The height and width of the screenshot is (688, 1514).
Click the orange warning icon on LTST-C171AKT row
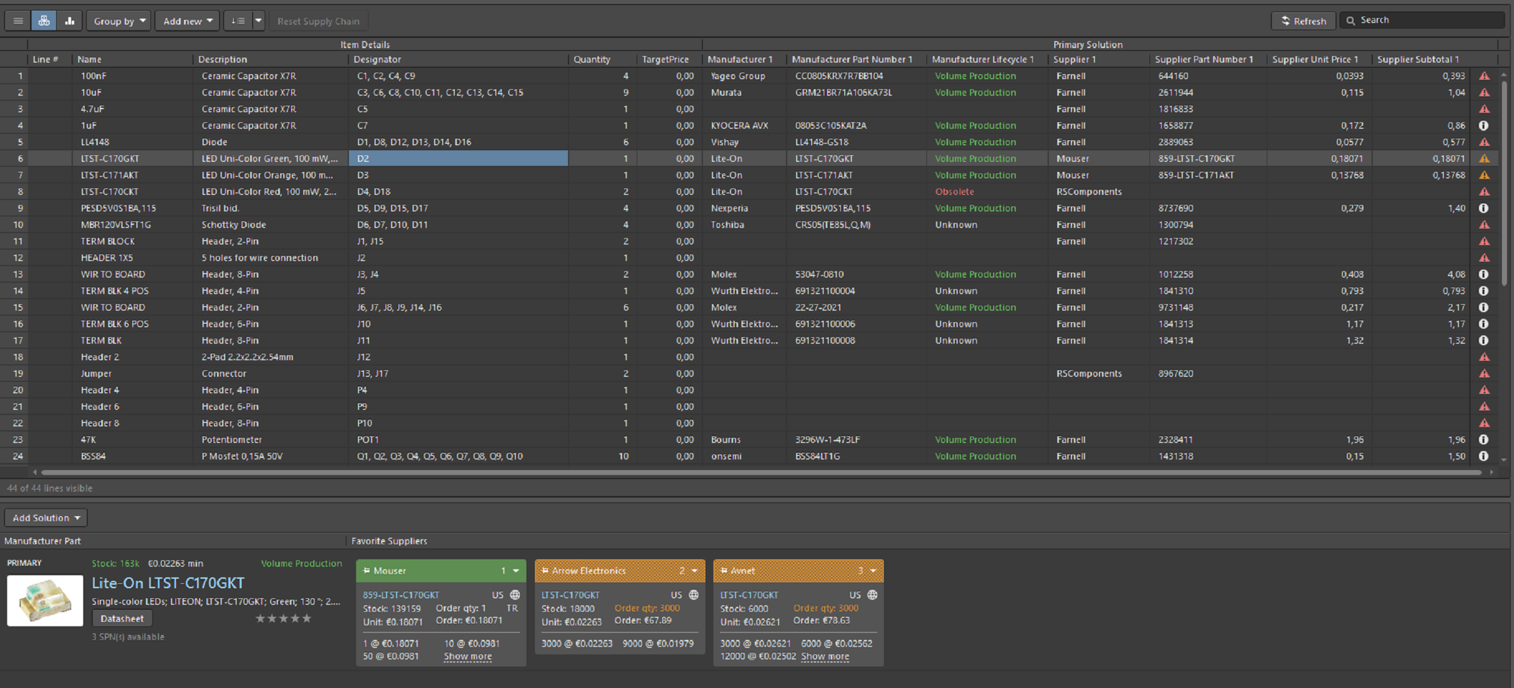(x=1484, y=175)
